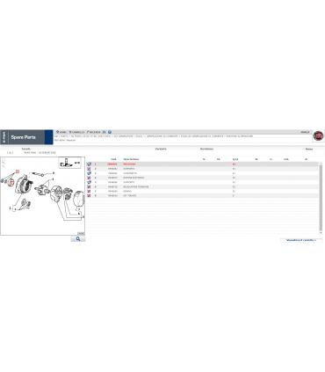Click callout number 4 in the diagram
Image resolution: width=325 pixels, height=372 pixels.
coord(53,179)
